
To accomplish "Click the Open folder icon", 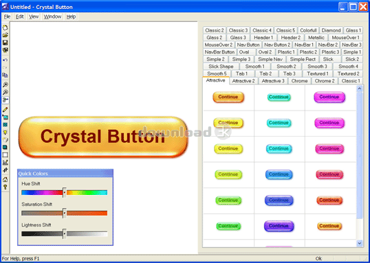I will click(x=6, y=35).
